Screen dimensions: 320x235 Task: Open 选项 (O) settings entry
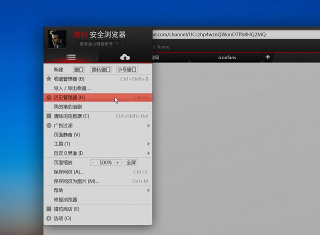pos(98,218)
